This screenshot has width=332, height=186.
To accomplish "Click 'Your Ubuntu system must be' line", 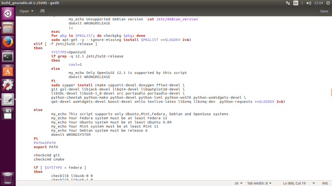I will click(111, 122).
